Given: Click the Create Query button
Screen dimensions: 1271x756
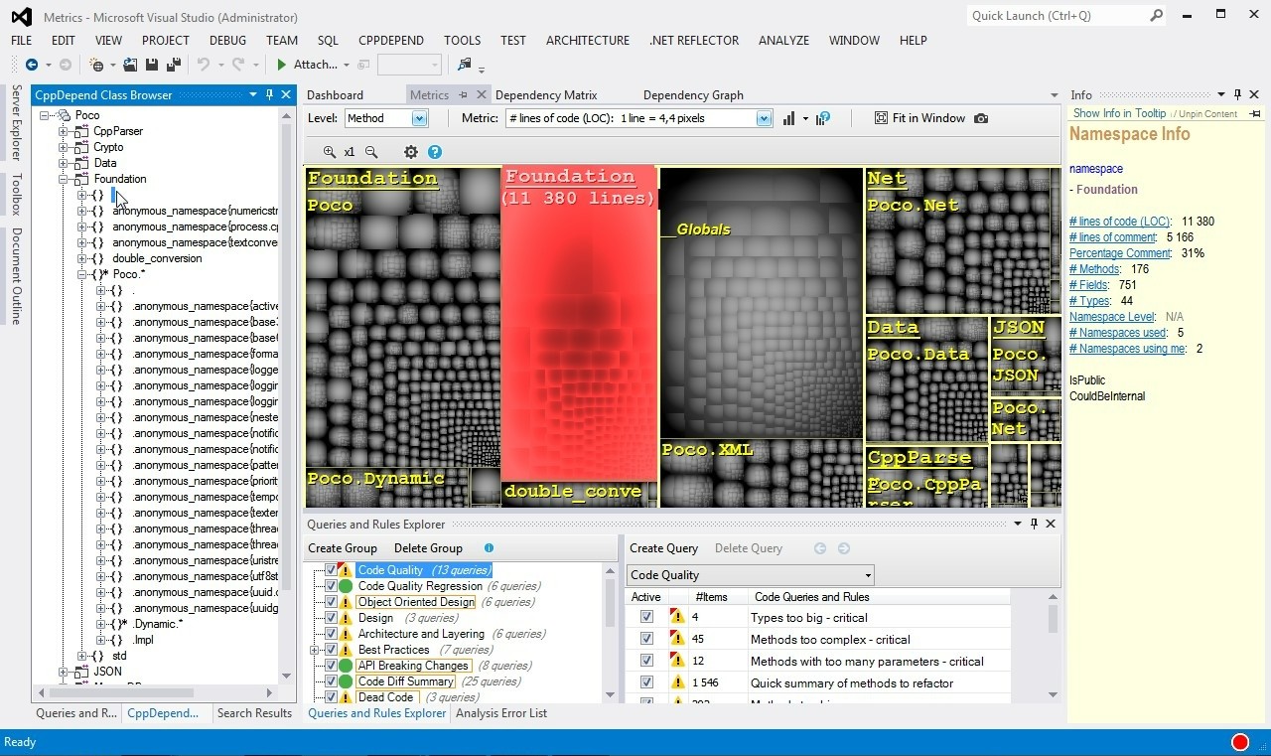Looking at the screenshot, I should (663, 548).
